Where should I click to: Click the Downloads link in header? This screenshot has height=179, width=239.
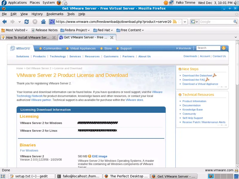pyautogui.click(x=190, y=56)
